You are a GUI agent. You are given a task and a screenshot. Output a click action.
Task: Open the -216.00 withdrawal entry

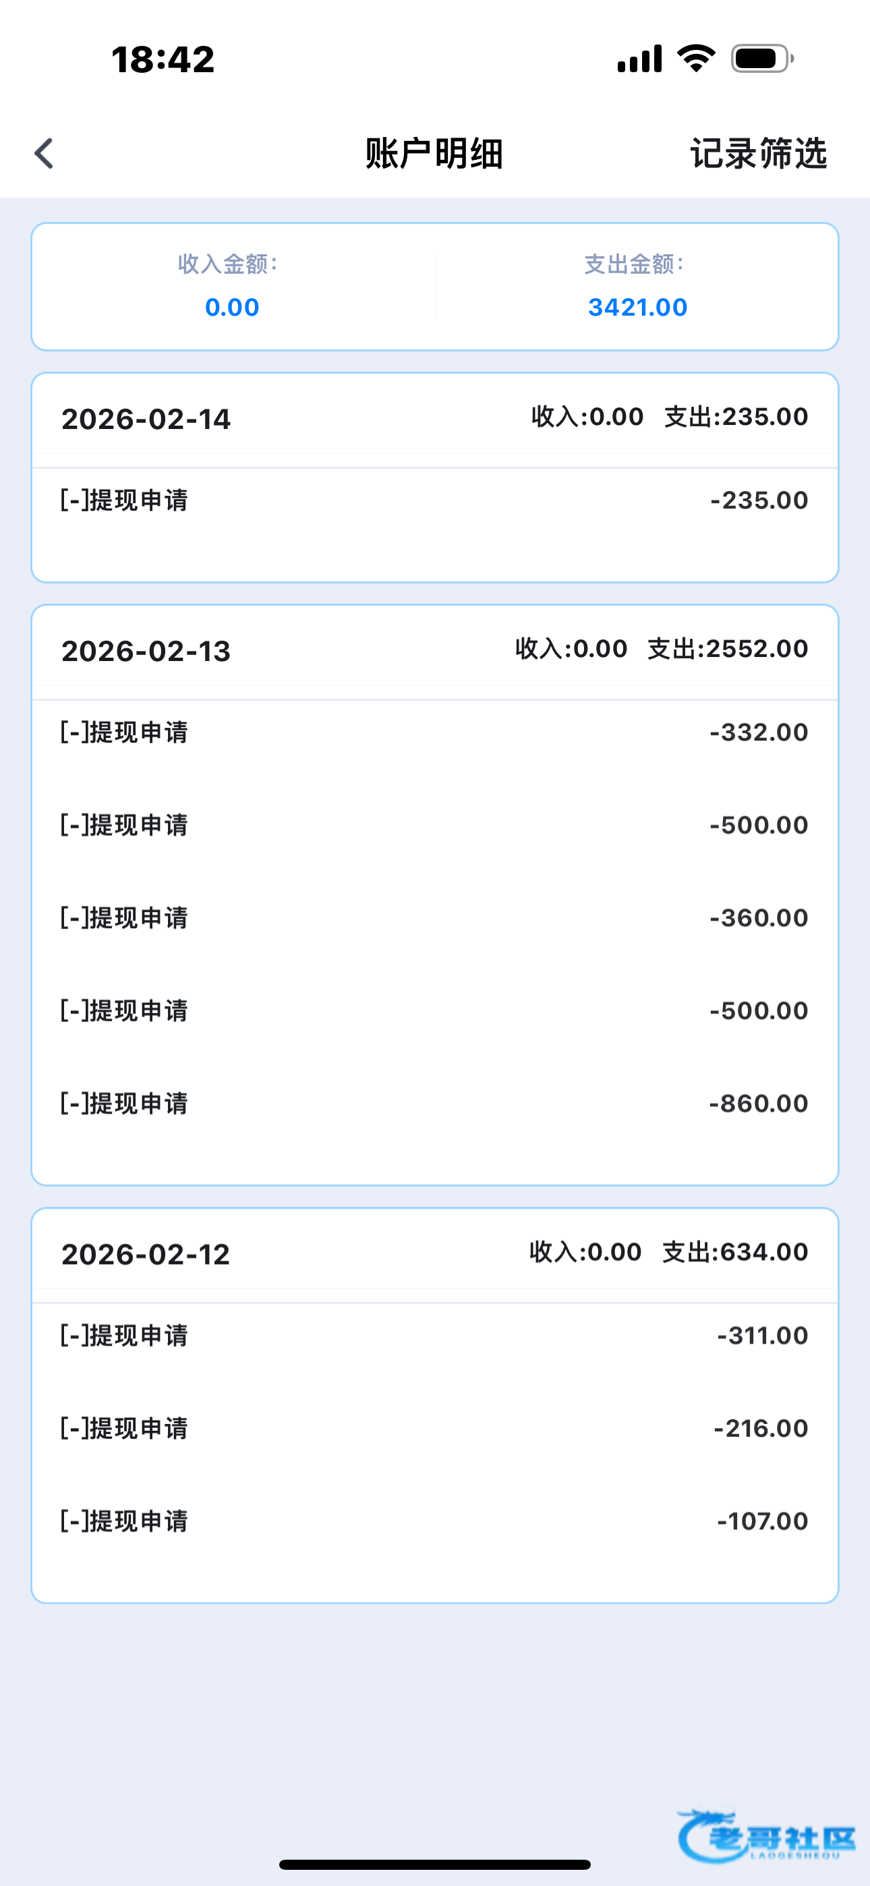tap(434, 1429)
